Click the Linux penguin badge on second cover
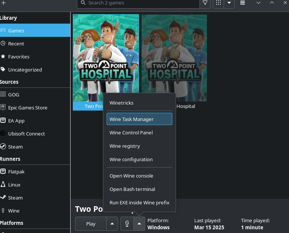This screenshot has height=233, width=289. [x=202, y=97]
